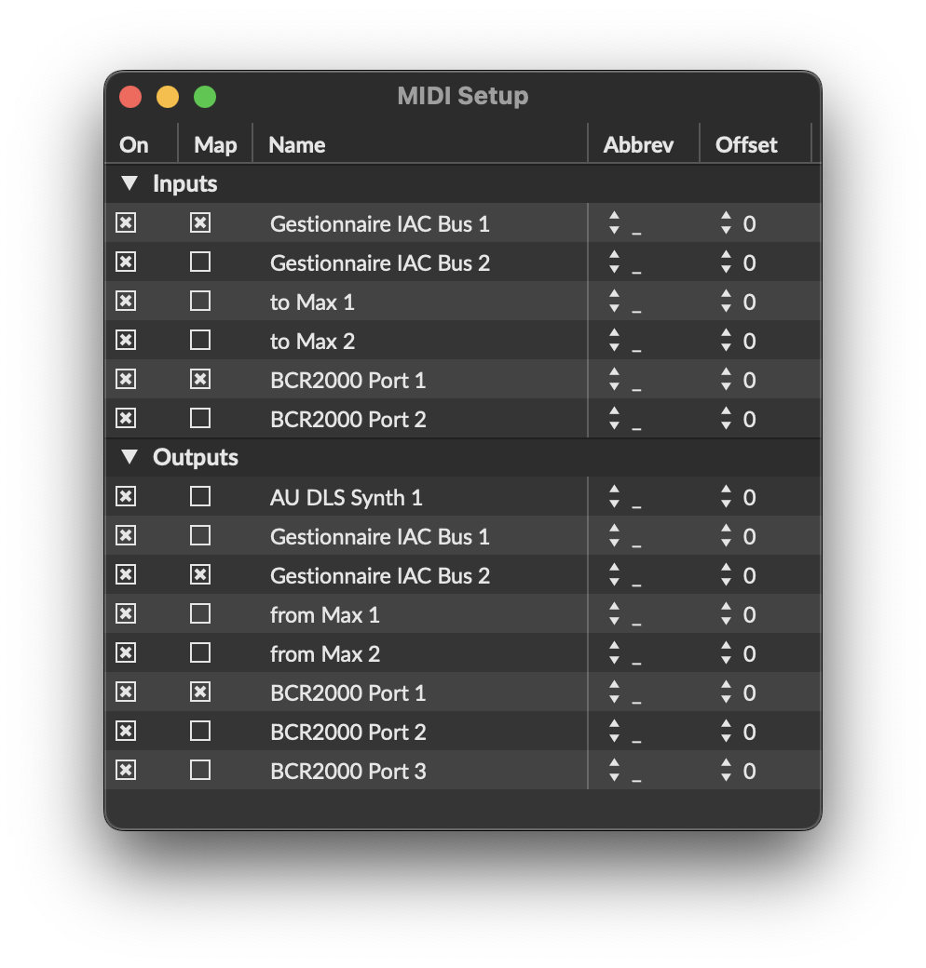Click the Outputs section label
This screenshot has width=926, height=968.
click(196, 457)
